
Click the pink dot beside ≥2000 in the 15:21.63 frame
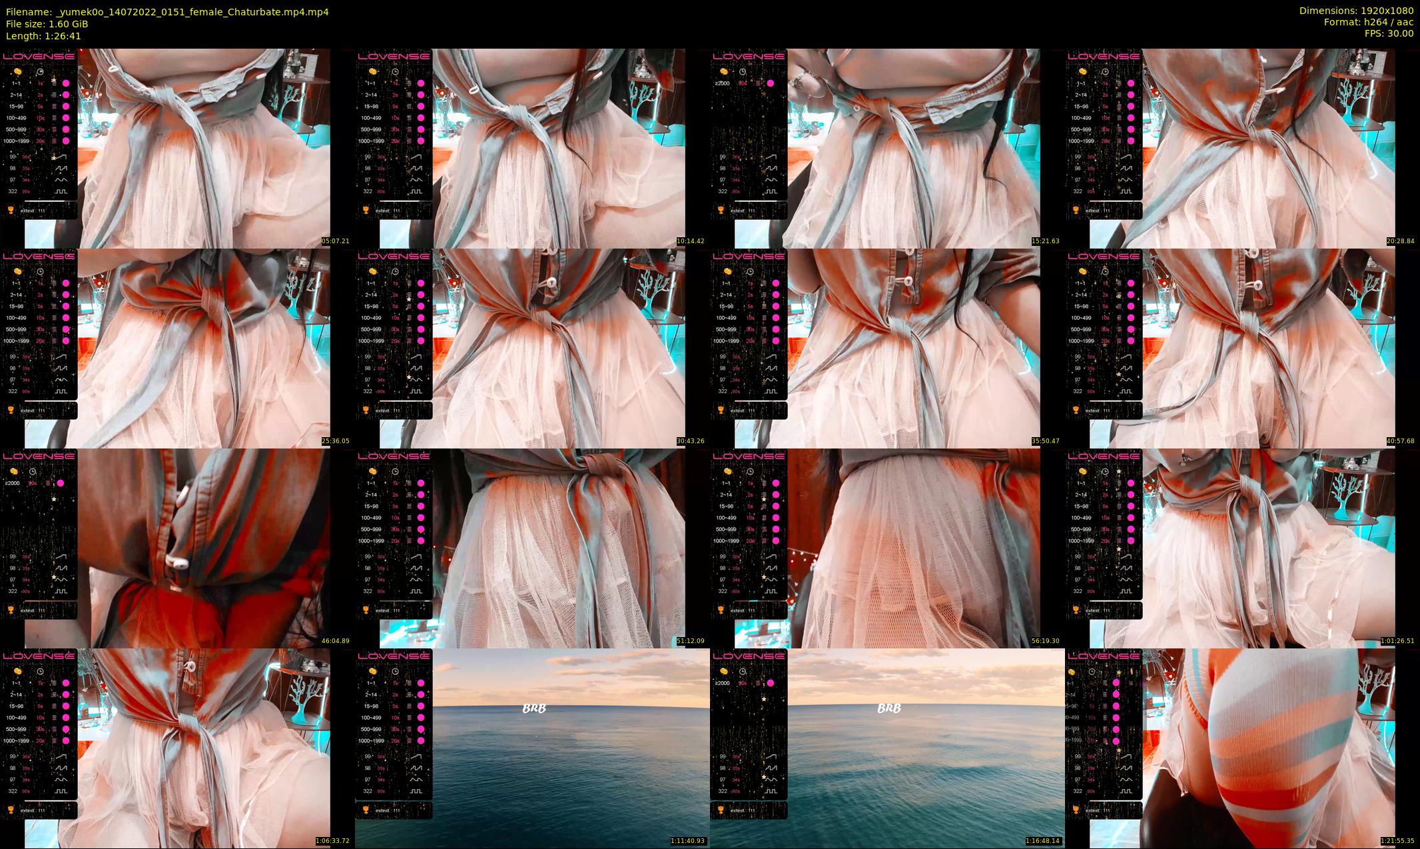(x=770, y=83)
